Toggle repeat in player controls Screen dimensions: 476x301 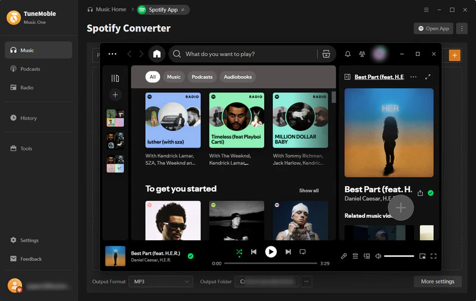[x=302, y=252]
